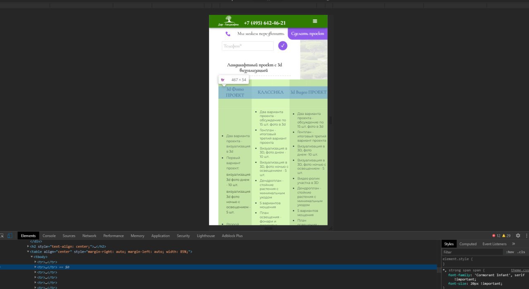Viewport: 529px width, 289px height.
Task: Click the purple phone icon on the page
Action: click(x=228, y=34)
